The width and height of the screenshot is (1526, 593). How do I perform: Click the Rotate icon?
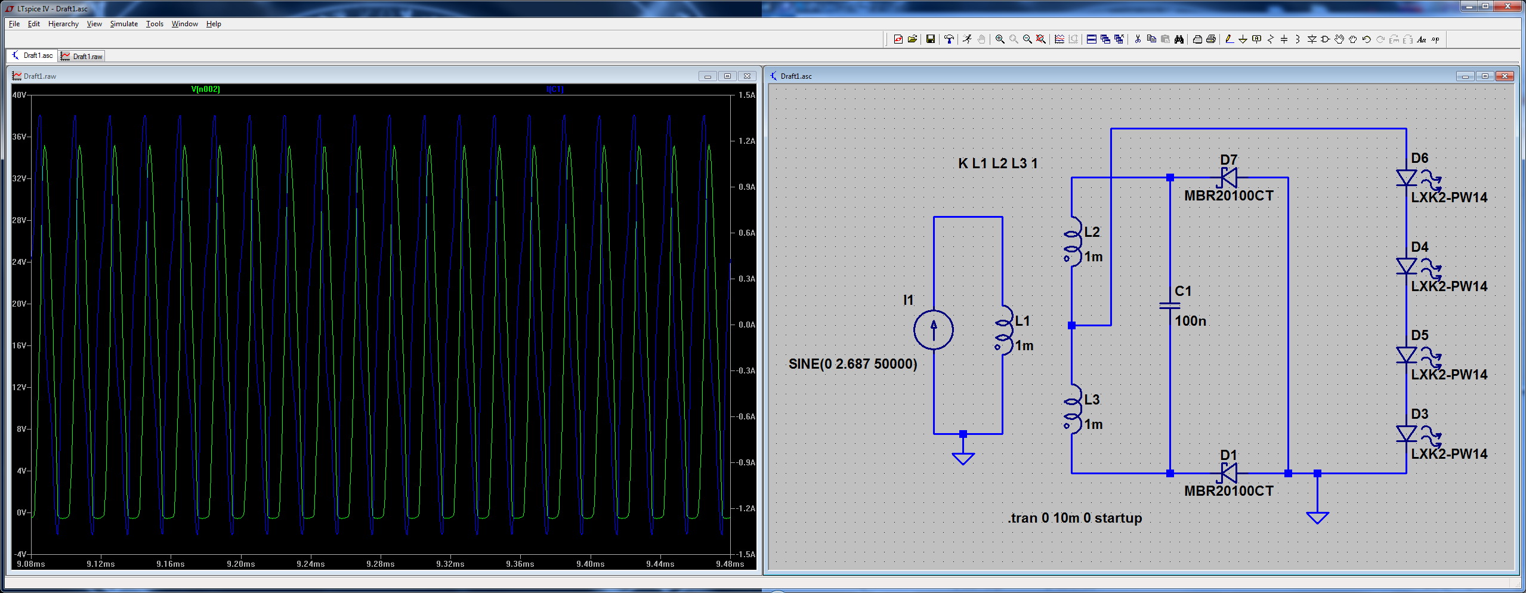coord(1394,39)
